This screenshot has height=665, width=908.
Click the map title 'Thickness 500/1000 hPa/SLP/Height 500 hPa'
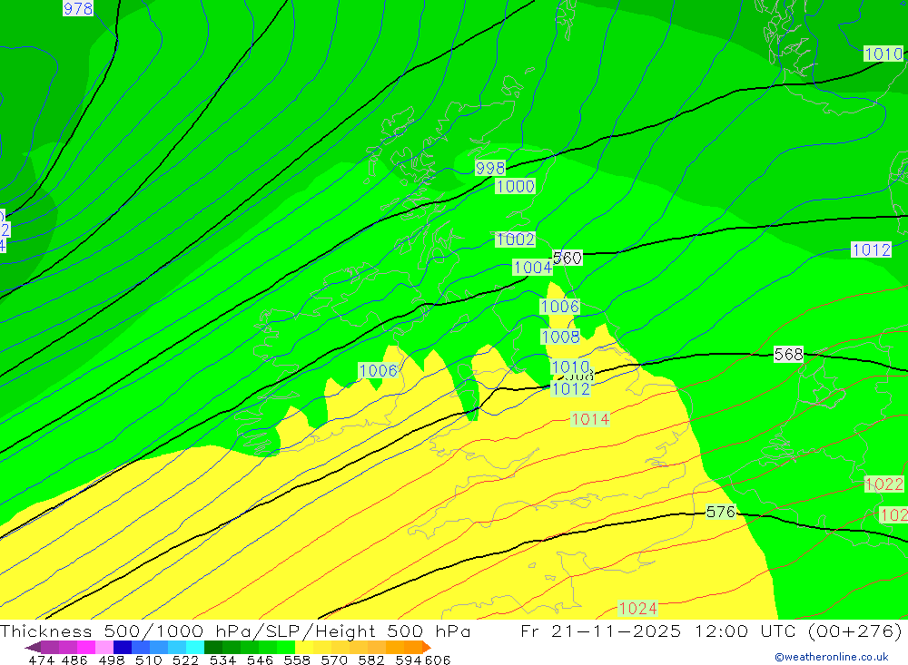point(235,631)
